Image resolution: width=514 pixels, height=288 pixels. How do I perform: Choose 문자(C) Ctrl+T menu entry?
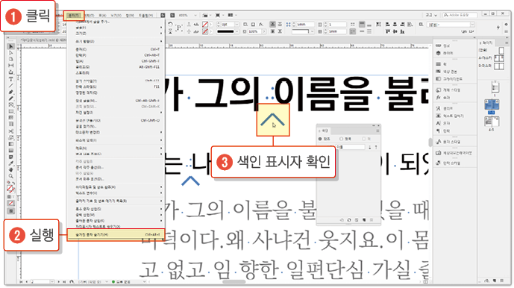click(117, 49)
